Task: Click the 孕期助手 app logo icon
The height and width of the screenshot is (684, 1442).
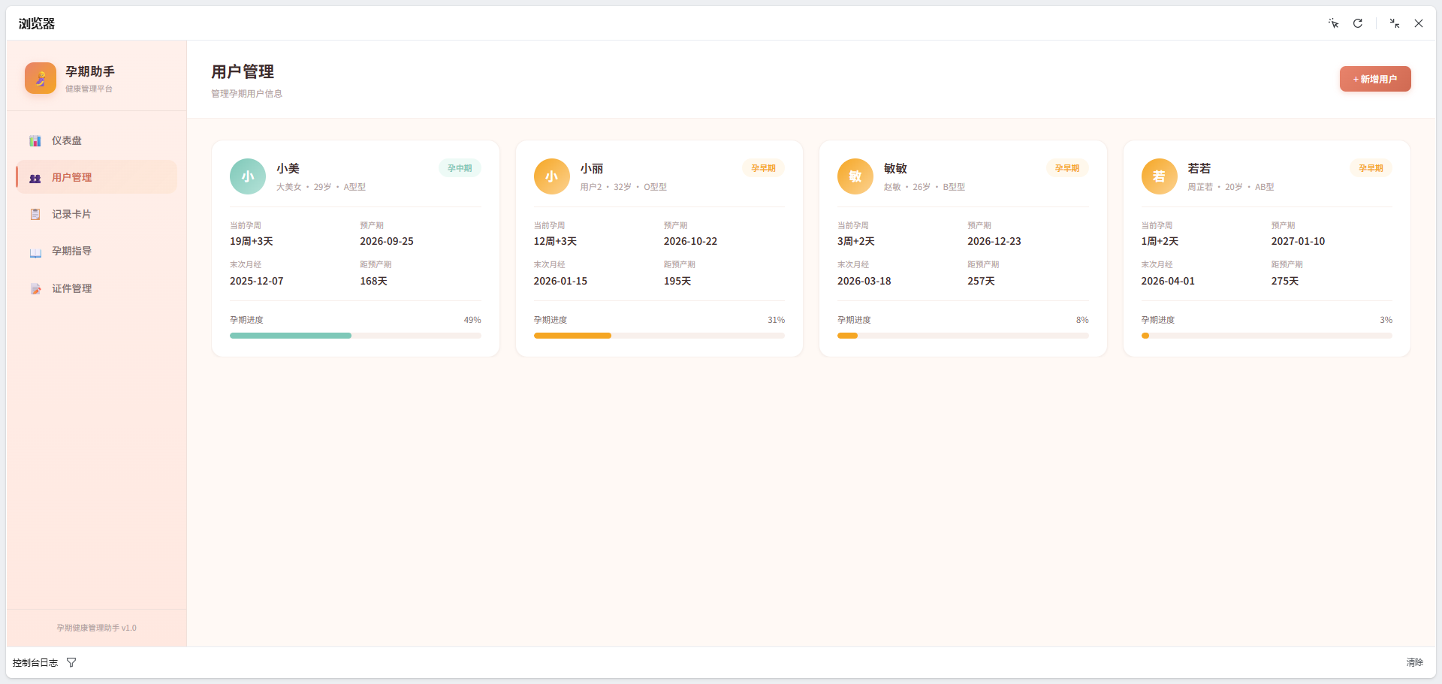Action: pos(41,78)
